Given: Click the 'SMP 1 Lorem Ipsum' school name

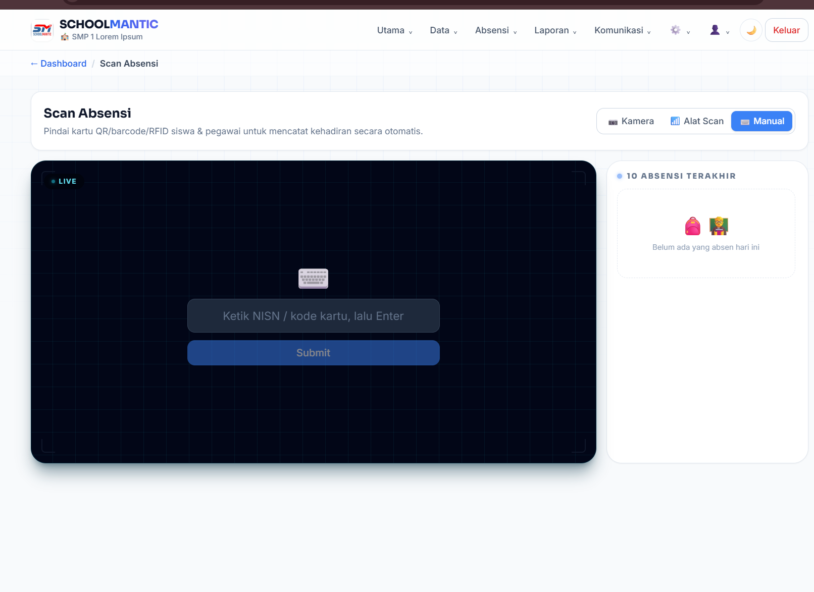Looking at the screenshot, I should [x=107, y=37].
